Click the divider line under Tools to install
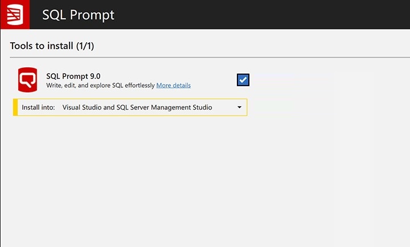 [x=210, y=57]
